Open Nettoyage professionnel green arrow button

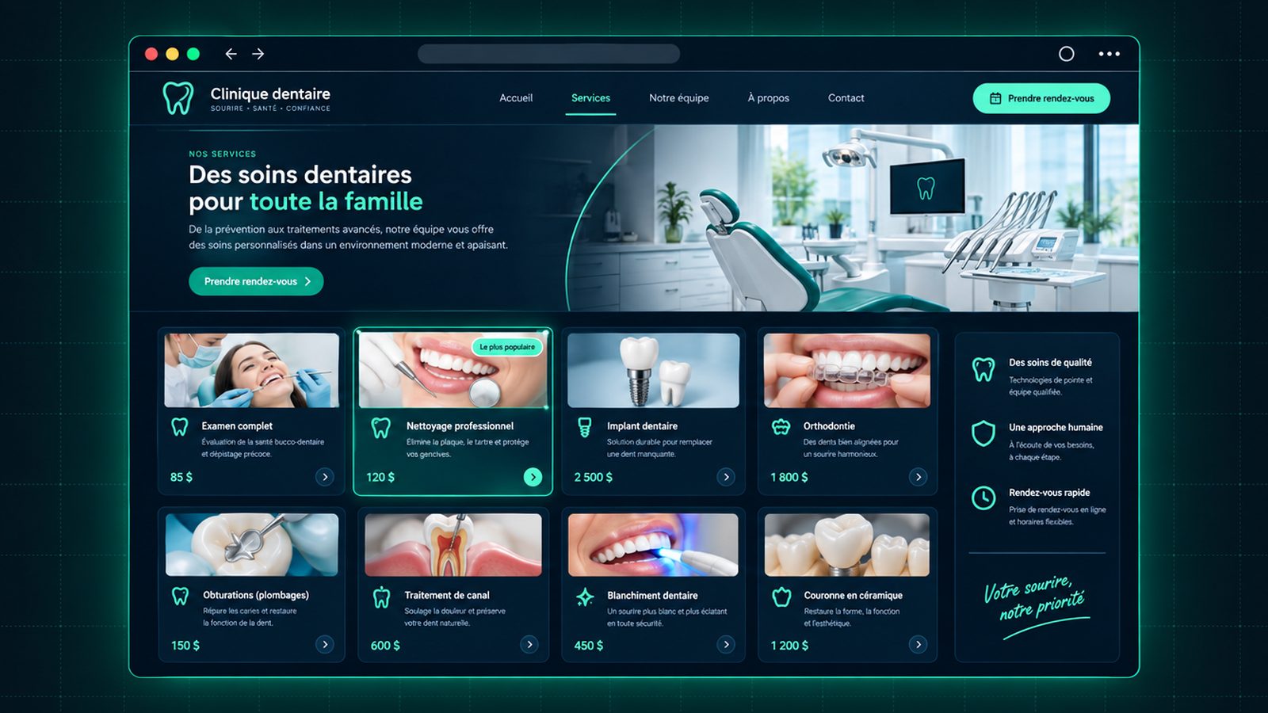coord(533,477)
